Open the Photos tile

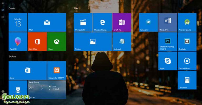(93, 42)
